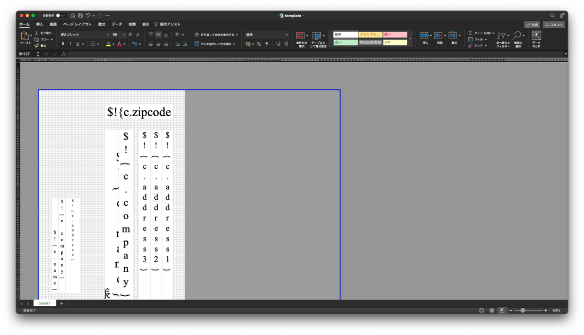Switch to normal view in status bar
Image resolution: width=584 pixels, height=335 pixels.
pyautogui.click(x=481, y=310)
